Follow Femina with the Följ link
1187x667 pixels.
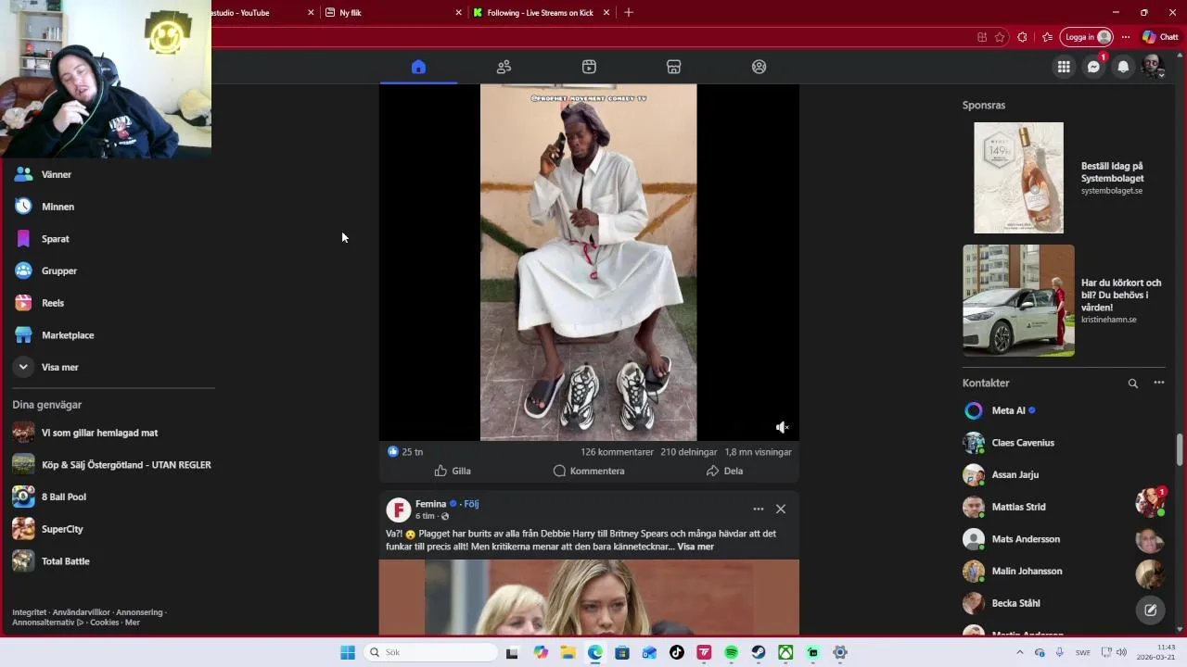pyautogui.click(x=471, y=504)
